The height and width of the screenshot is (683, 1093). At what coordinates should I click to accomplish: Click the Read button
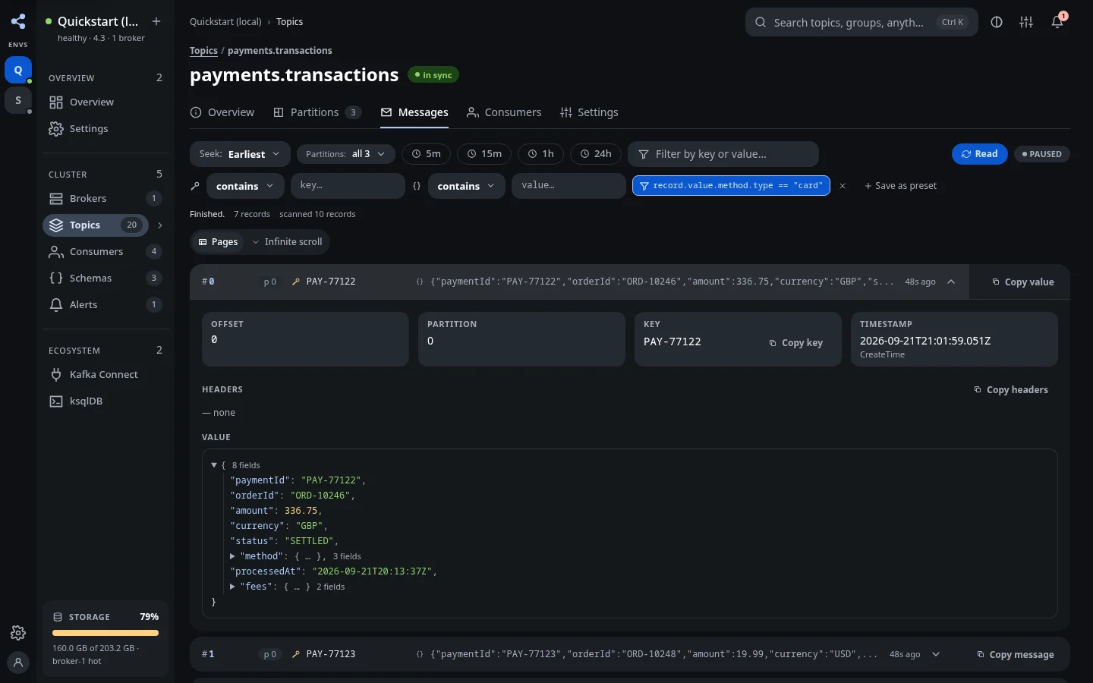point(980,154)
